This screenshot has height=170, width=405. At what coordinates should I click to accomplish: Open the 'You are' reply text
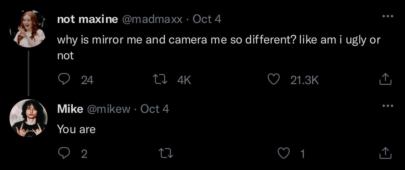(76, 129)
